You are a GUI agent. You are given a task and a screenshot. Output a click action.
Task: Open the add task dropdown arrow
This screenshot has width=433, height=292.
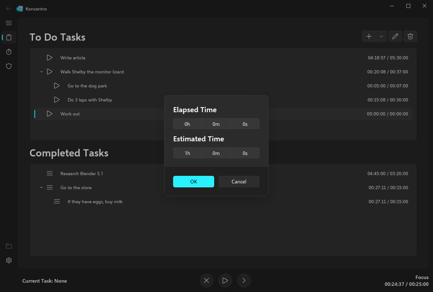[x=381, y=36]
